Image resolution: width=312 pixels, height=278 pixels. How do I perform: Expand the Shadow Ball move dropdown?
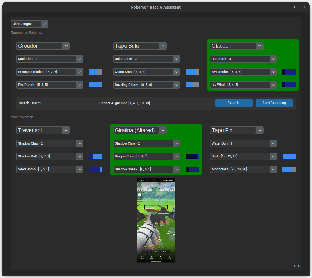click(x=50, y=156)
